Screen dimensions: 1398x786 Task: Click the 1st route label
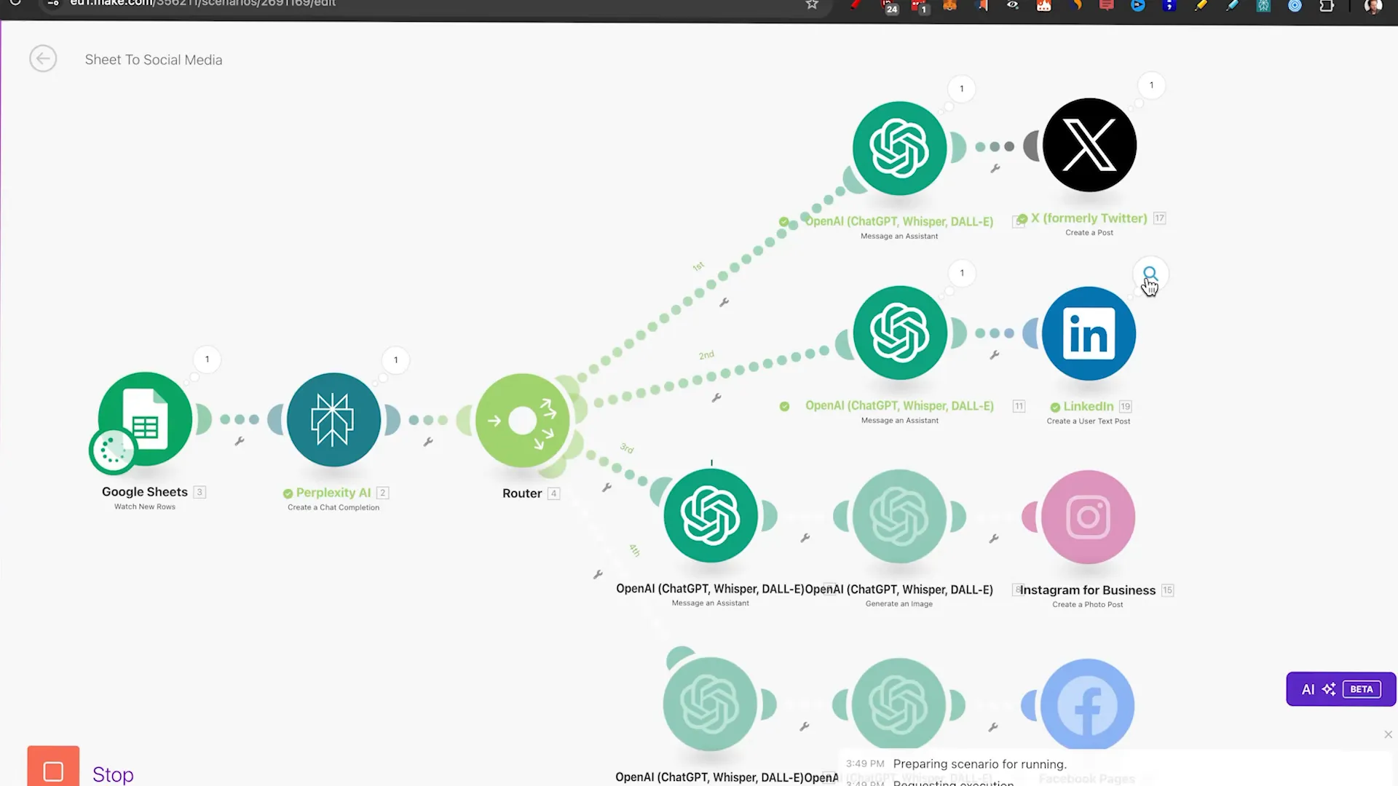click(x=698, y=266)
